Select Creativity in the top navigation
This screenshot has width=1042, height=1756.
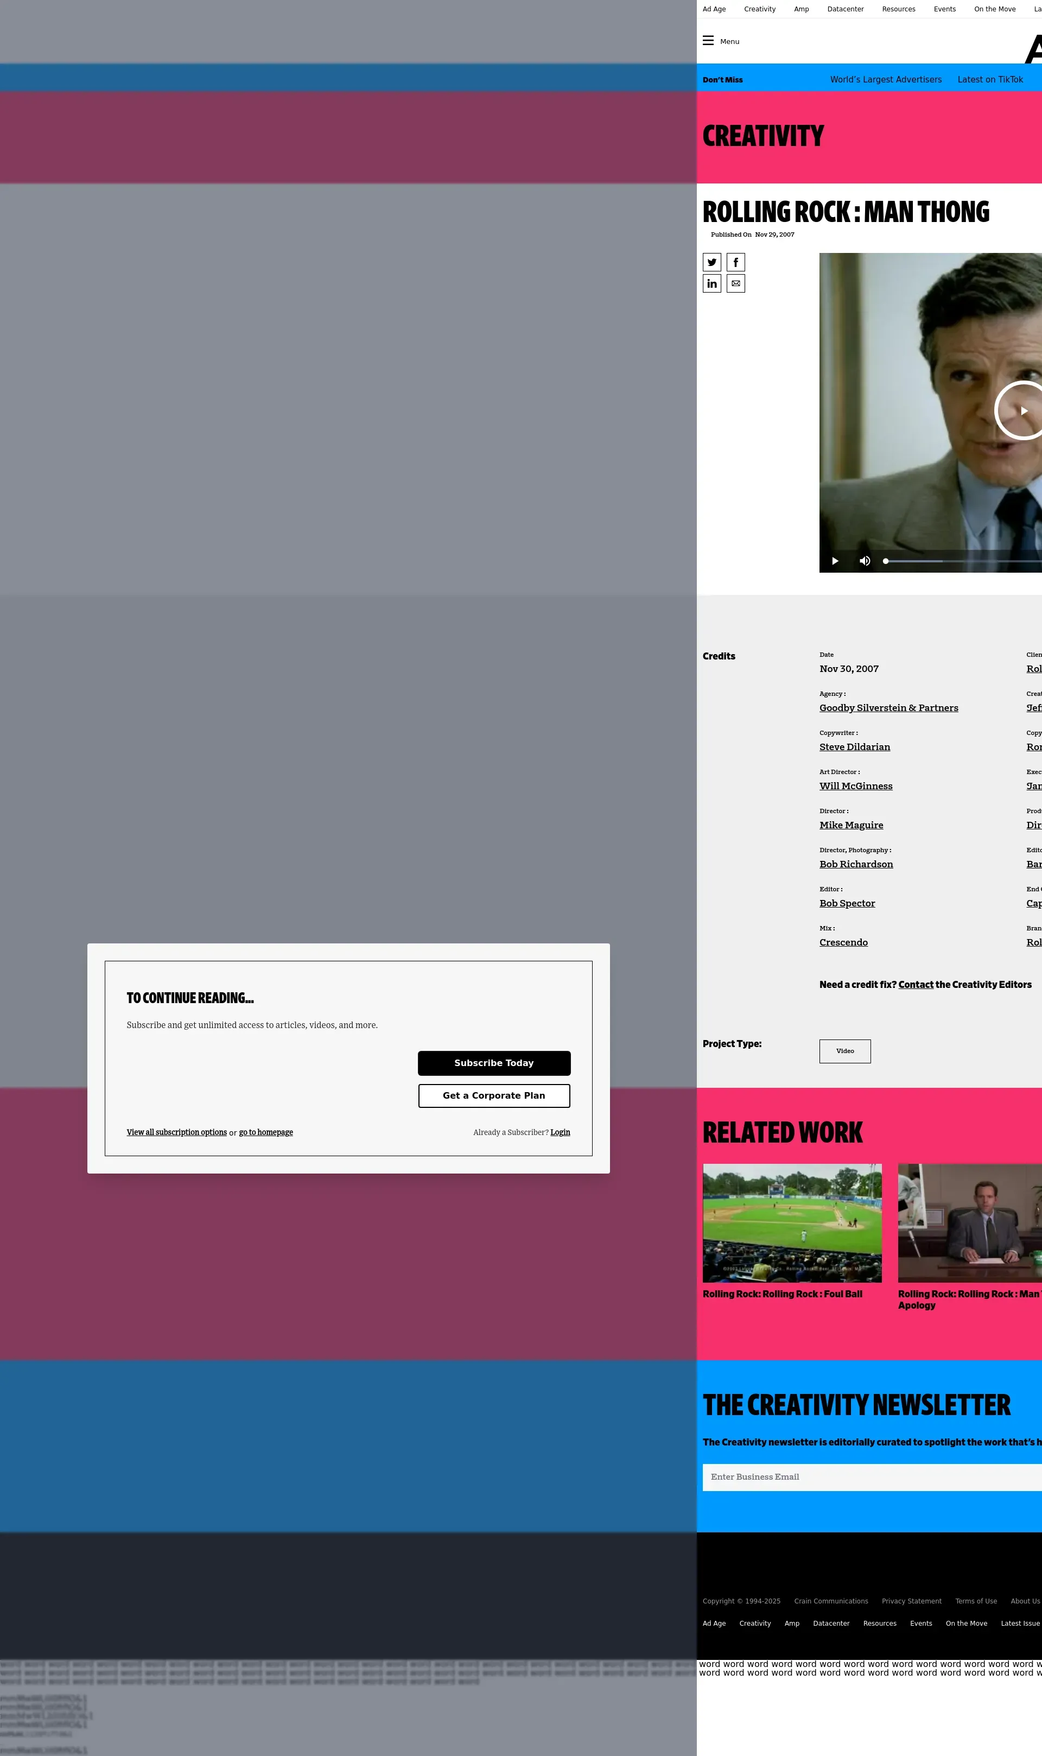759,9
